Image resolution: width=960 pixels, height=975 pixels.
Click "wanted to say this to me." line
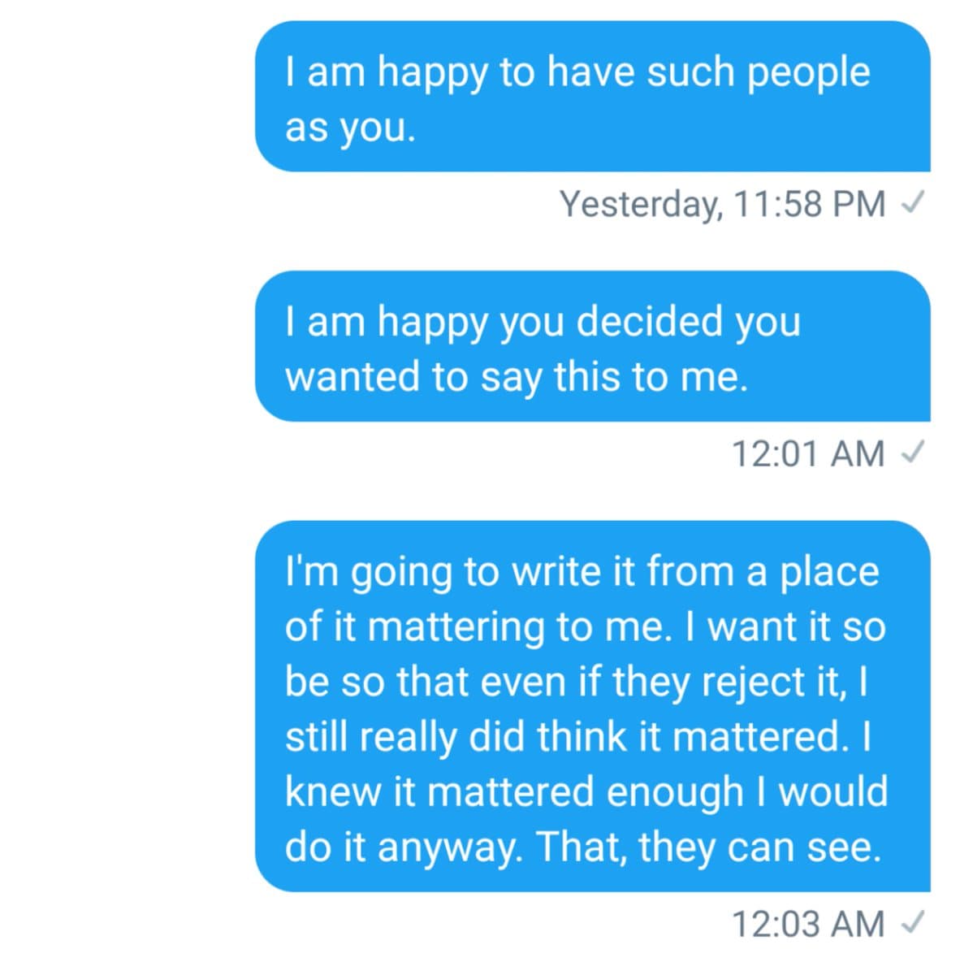pyautogui.click(x=516, y=377)
